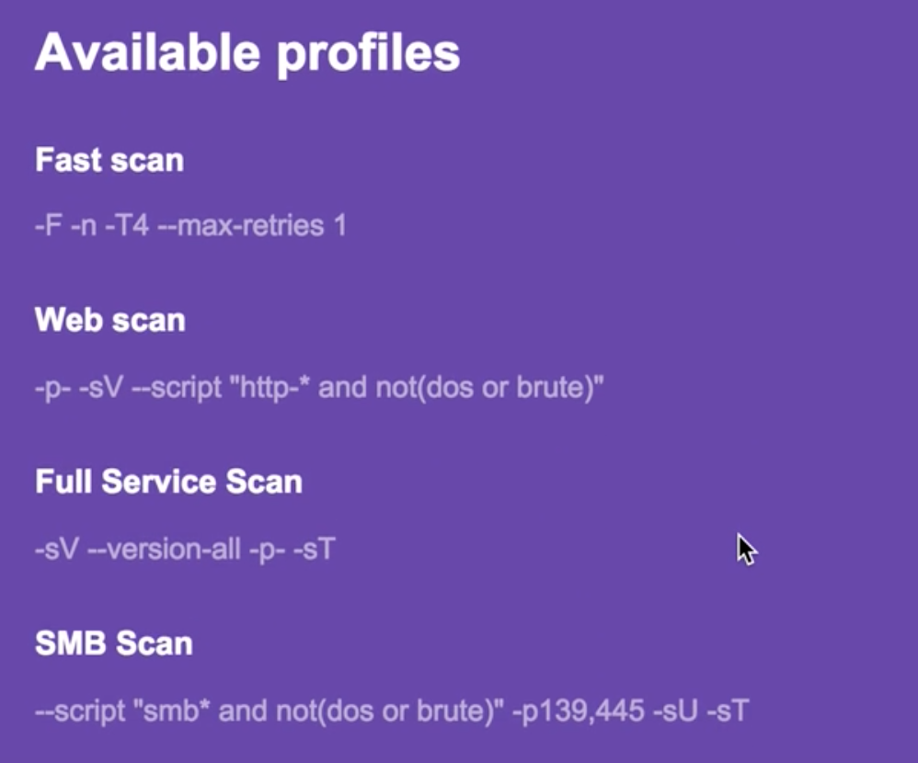Select the Fast scan profile title
Screen dimensions: 918x763
[x=109, y=160]
